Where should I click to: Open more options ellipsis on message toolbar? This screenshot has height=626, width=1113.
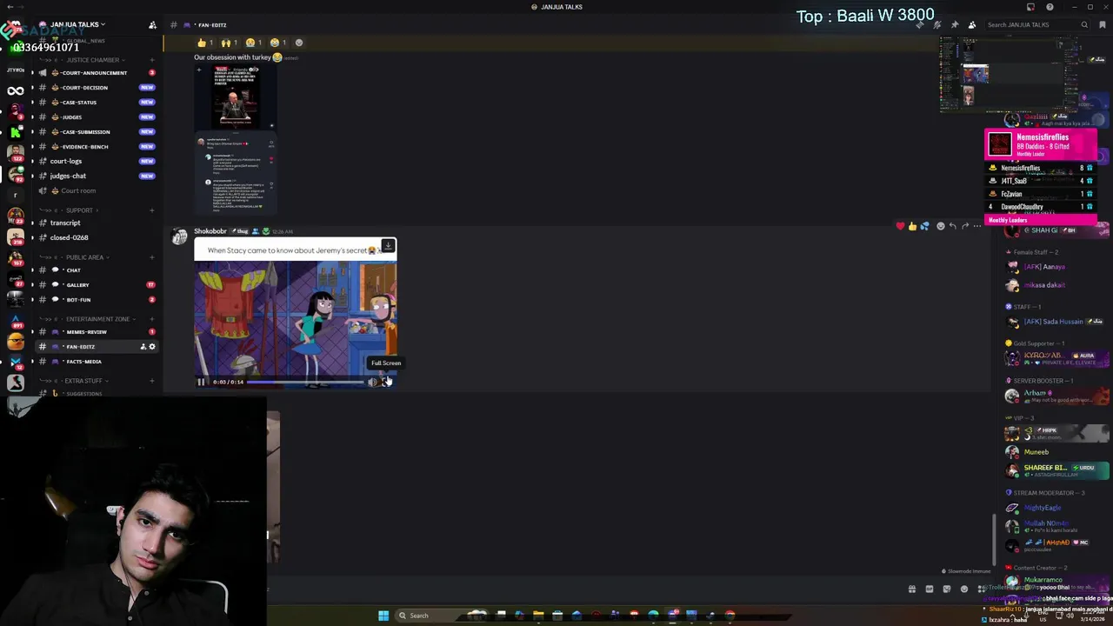point(977,226)
